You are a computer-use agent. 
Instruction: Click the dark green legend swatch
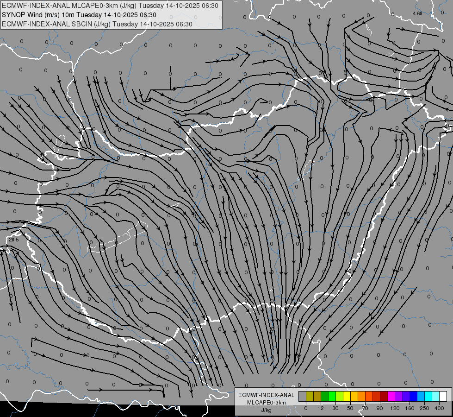tap(324, 396)
